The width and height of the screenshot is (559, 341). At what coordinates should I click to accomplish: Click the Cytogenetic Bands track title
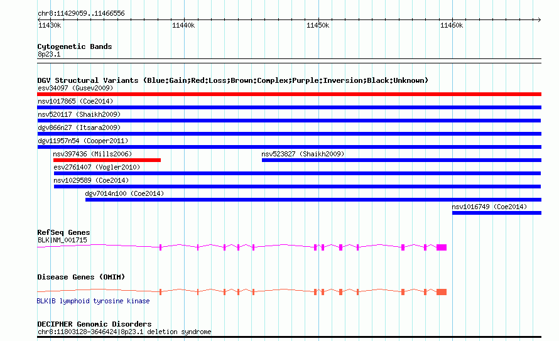75,46
